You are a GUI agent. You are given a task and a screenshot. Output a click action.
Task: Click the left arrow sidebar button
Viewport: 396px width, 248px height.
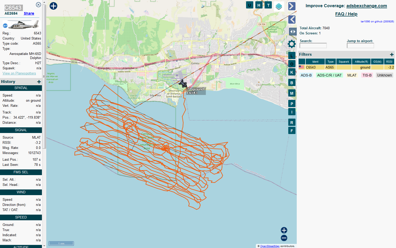(x=292, y=20)
